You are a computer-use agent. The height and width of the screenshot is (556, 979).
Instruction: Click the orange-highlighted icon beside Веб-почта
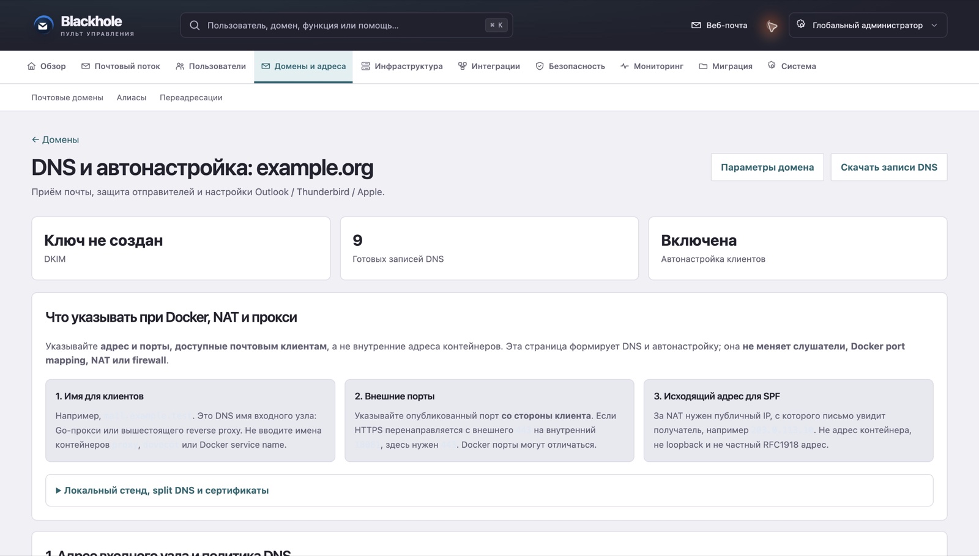pyautogui.click(x=772, y=26)
